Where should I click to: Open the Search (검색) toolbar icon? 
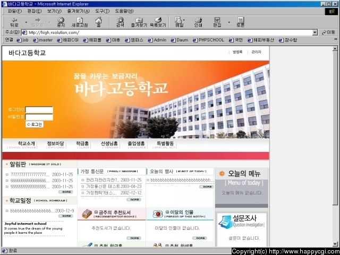[x=120, y=22]
